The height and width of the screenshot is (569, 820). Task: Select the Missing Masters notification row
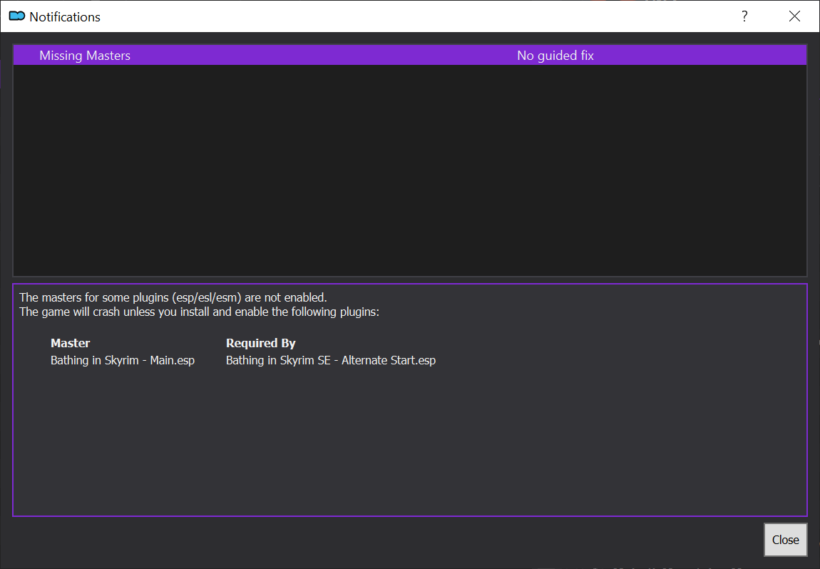pos(409,56)
